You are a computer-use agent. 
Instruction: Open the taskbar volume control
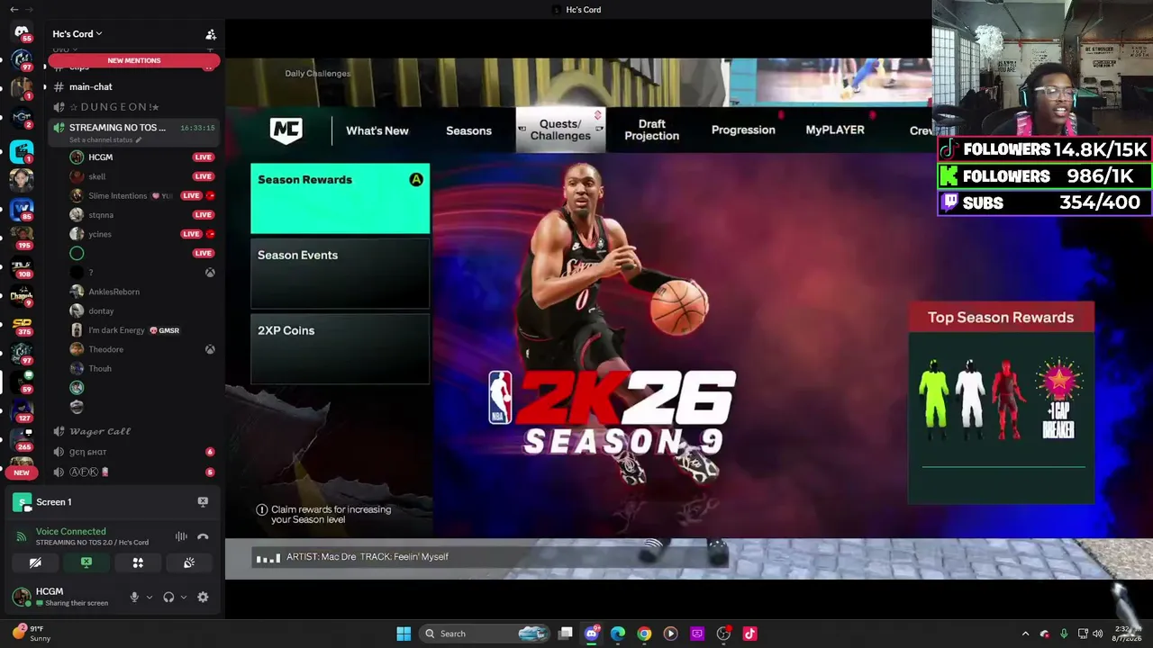(1097, 634)
